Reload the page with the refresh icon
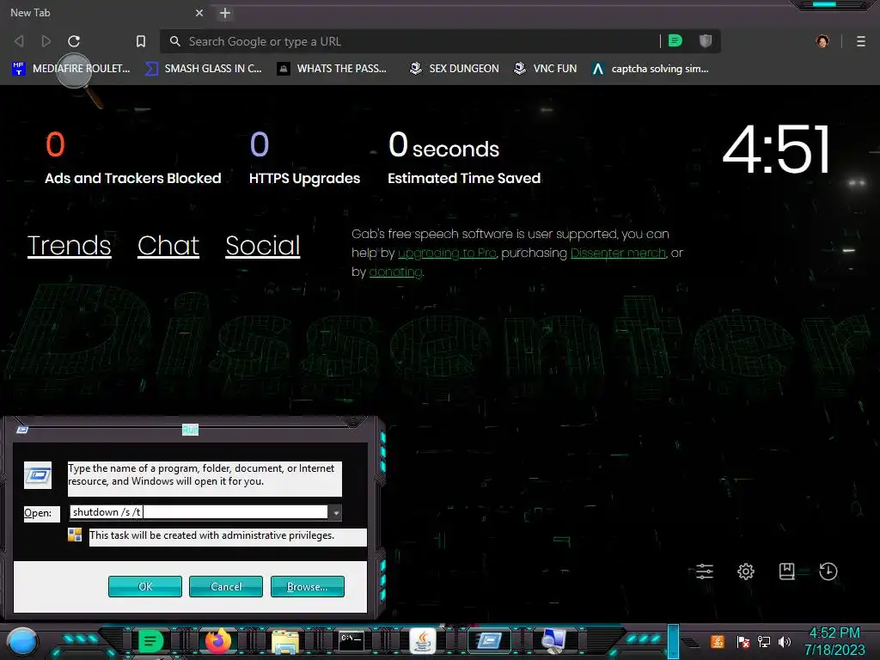 [x=74, y=41]
